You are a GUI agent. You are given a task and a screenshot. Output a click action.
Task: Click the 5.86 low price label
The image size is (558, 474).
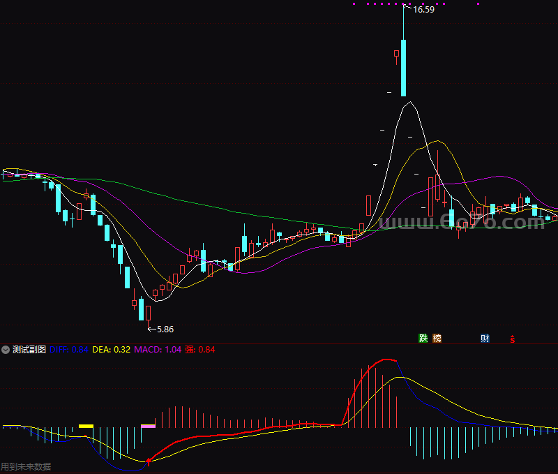tap(165, 329)
